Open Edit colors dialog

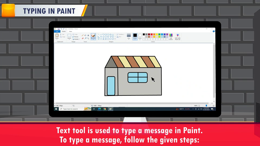(x=171, y=36)
